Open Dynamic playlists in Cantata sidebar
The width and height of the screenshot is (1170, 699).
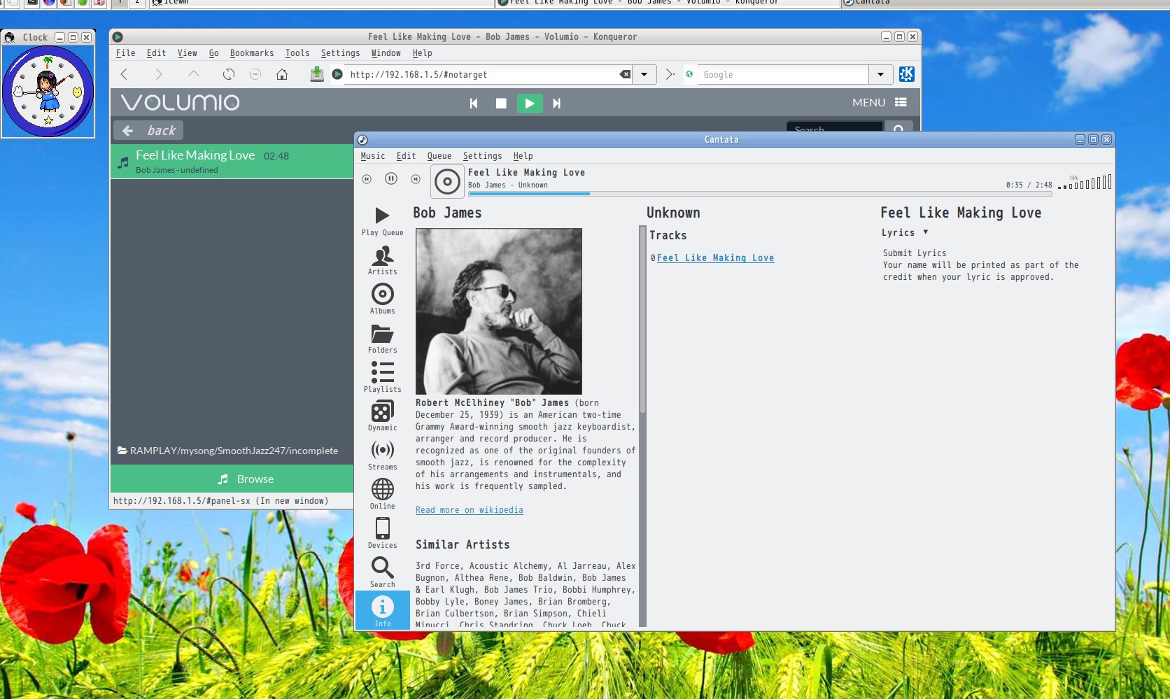tap(382, 416)
